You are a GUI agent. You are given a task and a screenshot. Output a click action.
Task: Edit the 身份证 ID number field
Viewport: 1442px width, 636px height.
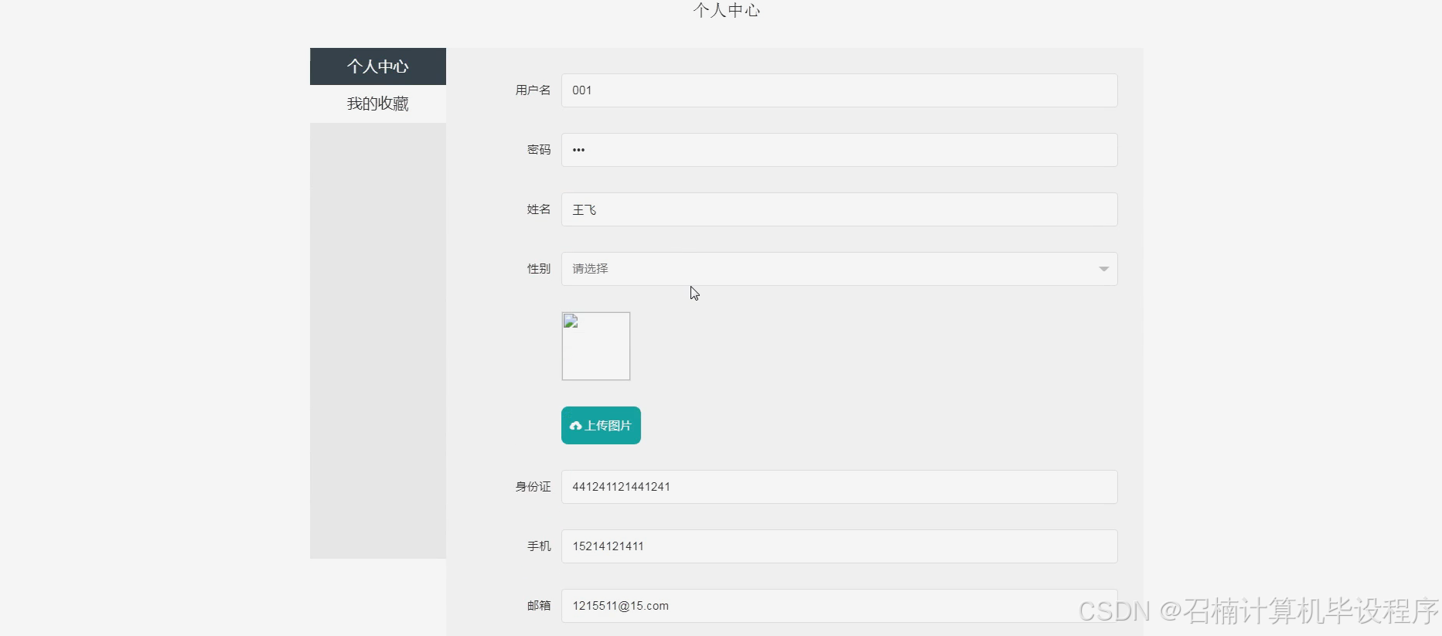[839, 487]
